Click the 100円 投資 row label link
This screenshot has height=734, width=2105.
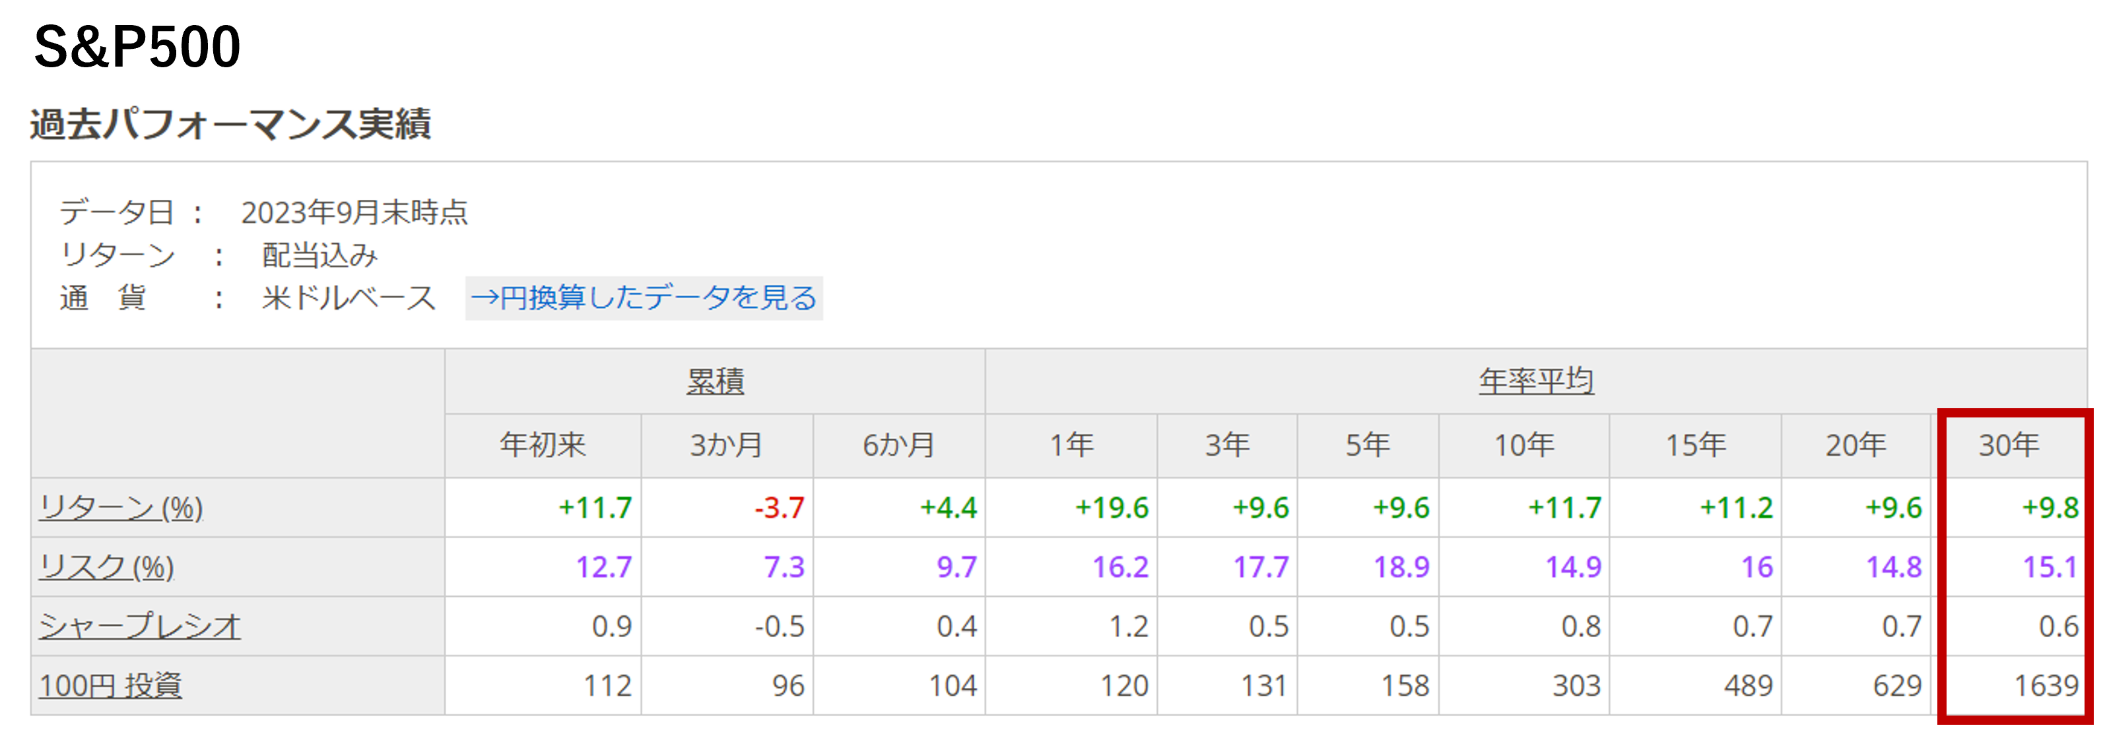[110, 685]
